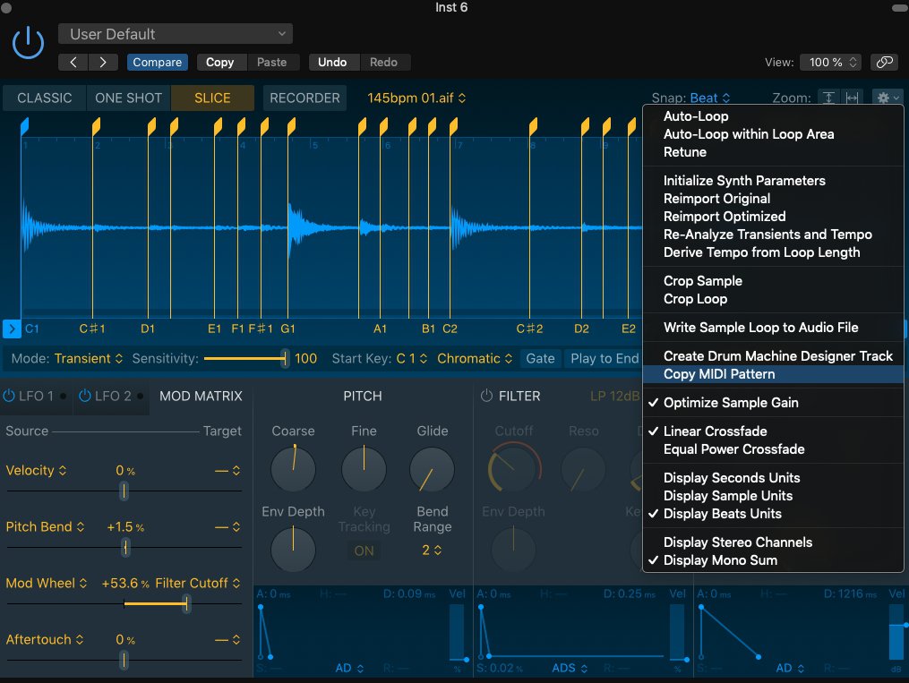Viewport: 909px width, 683px height.
Task: Click the Undo button
Action: click(x=332, y=62)
